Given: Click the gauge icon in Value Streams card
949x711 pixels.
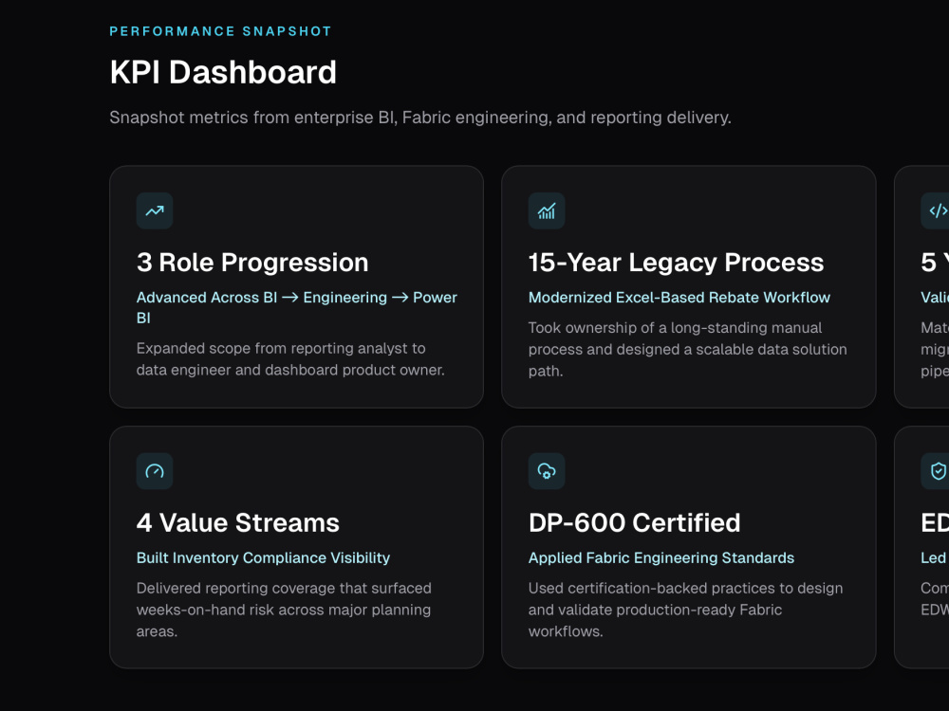Looking at the screenshot, I should (x=155, y=471).
